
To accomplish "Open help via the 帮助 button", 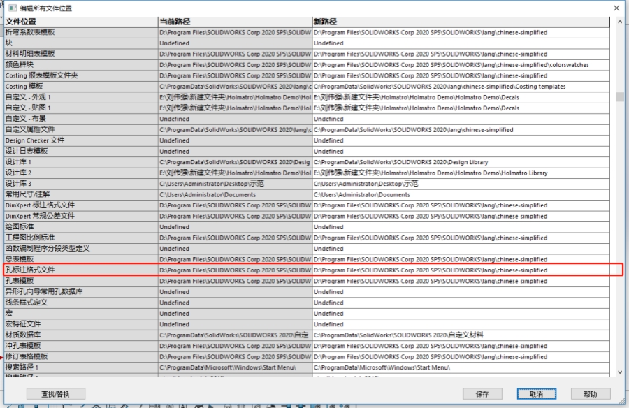I will tap(591, 394).
